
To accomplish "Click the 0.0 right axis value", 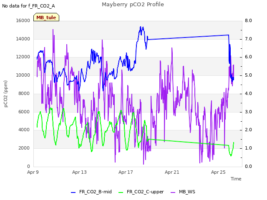I will coord(249,166).
